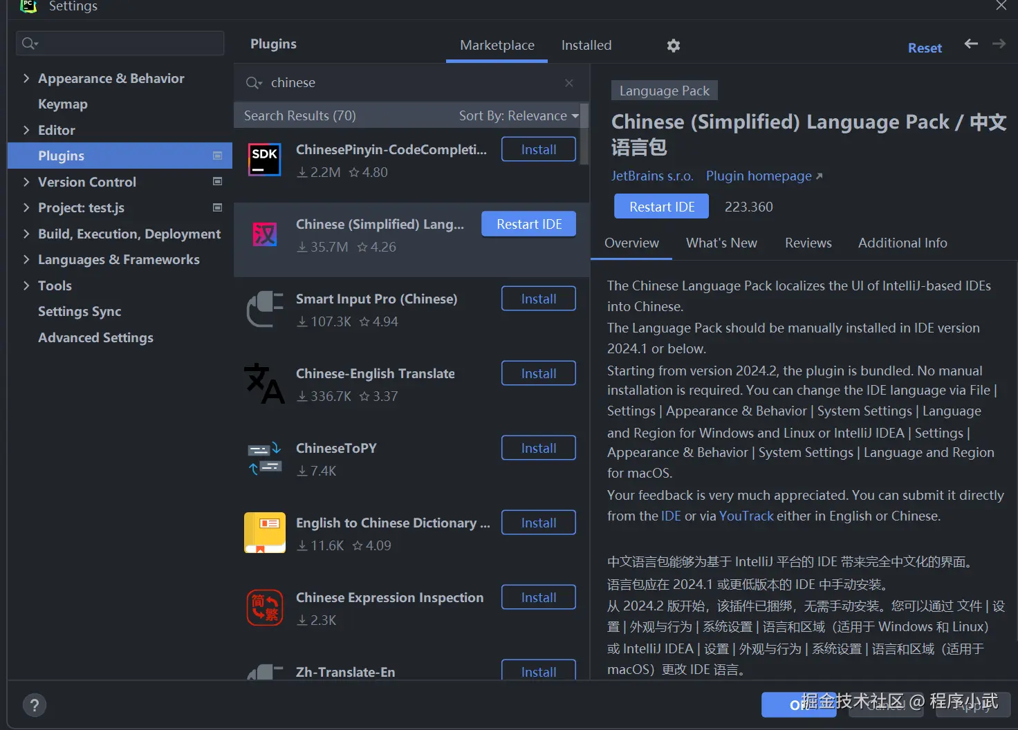Click the Project test.js marker icon
1018x730 pixels.
(x=218, y=207)
